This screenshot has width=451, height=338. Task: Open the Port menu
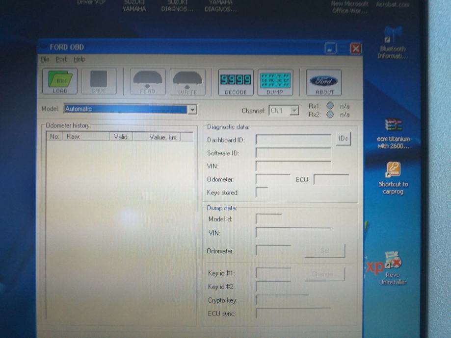click(x=61, y=59)
